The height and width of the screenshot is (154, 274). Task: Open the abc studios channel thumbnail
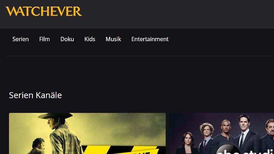(x=222, y=134)
